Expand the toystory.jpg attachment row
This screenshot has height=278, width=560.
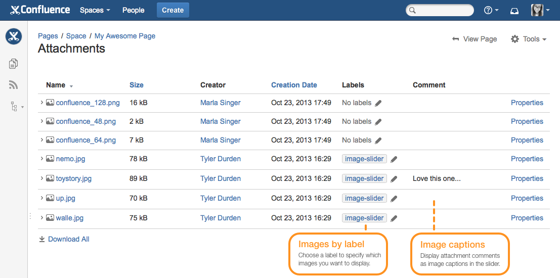41,178
